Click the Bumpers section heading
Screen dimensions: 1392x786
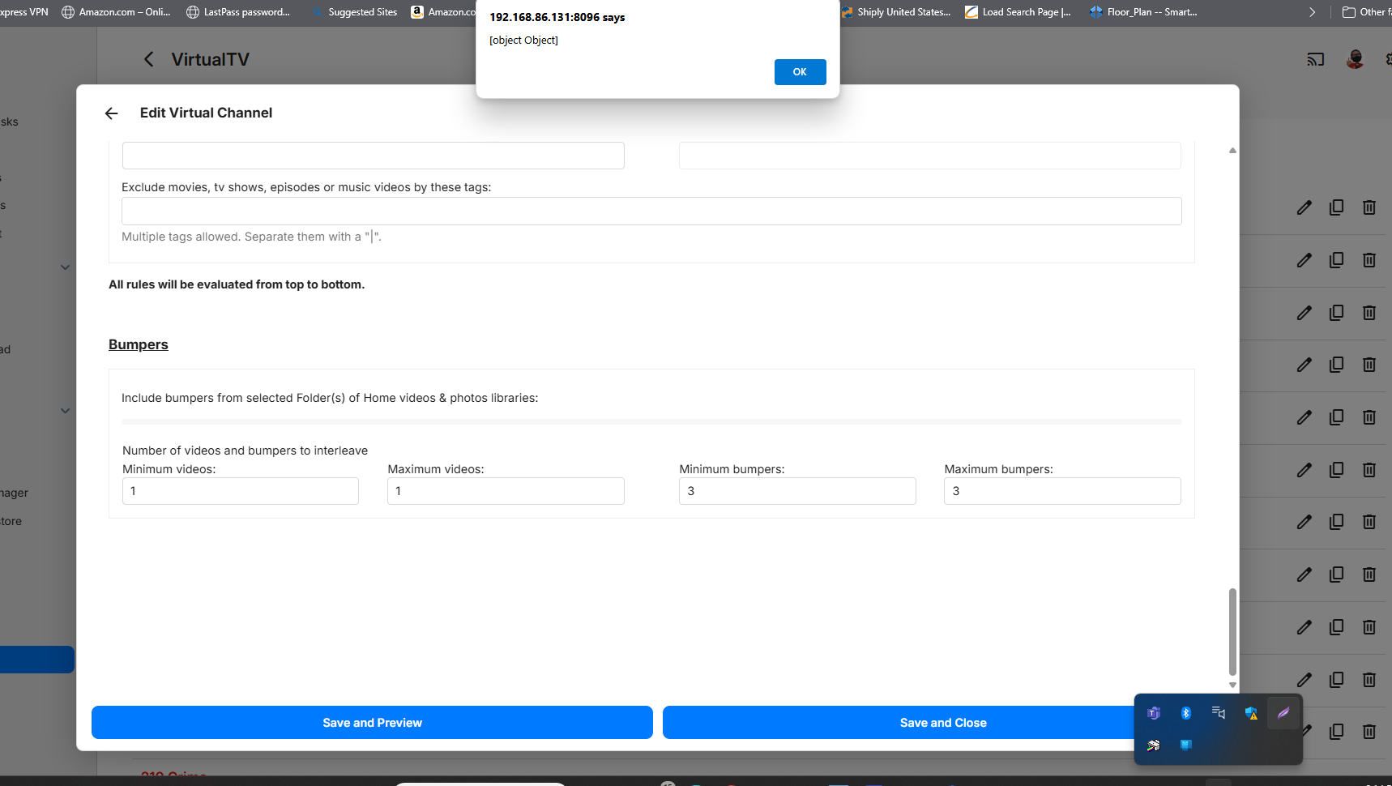(x=139, y=344)
